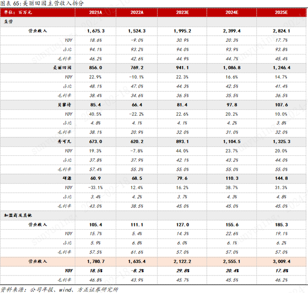Pick the 贝黎诗 2022A value 66.4

tap(137, 105)
